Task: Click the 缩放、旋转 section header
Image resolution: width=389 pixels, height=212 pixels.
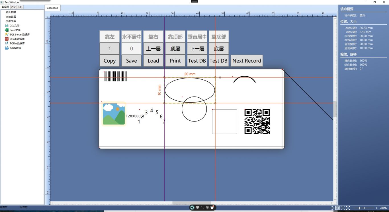Action: point(348,54)
